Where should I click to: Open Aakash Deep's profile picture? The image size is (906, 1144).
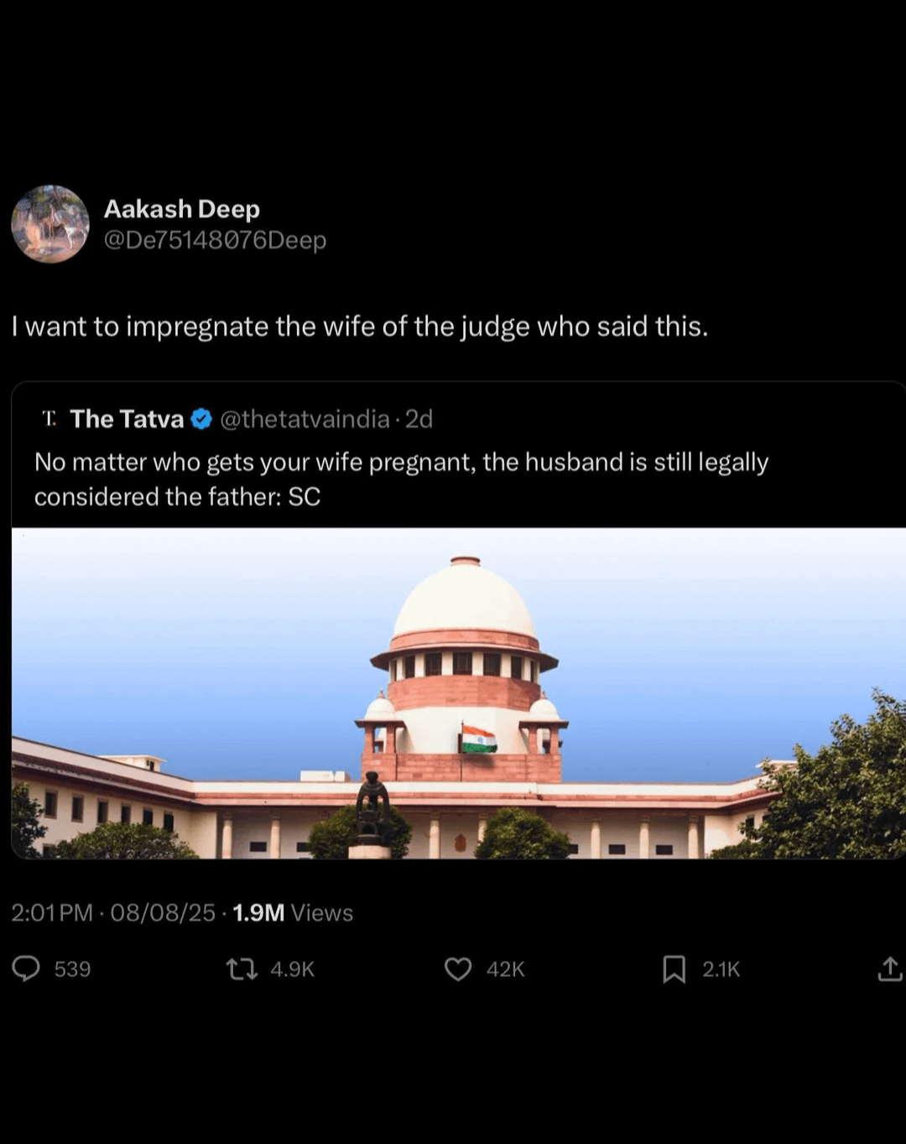tap(50, 224)
